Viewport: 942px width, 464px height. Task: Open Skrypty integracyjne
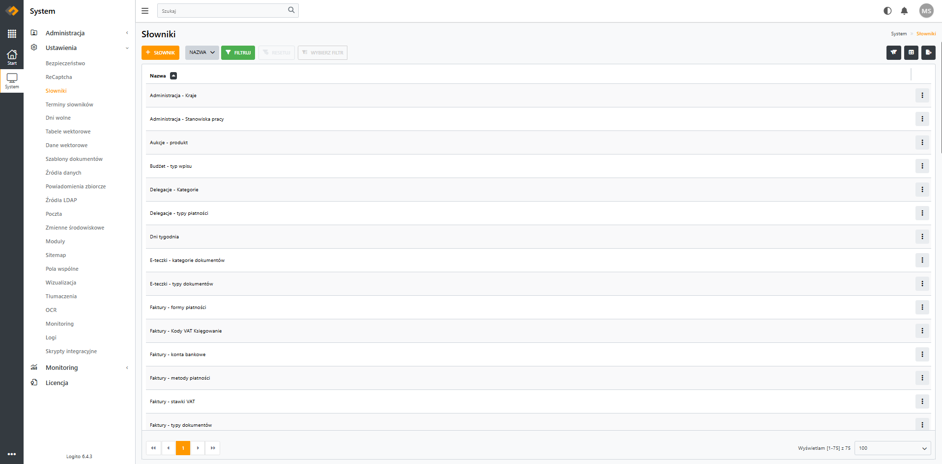71,351
